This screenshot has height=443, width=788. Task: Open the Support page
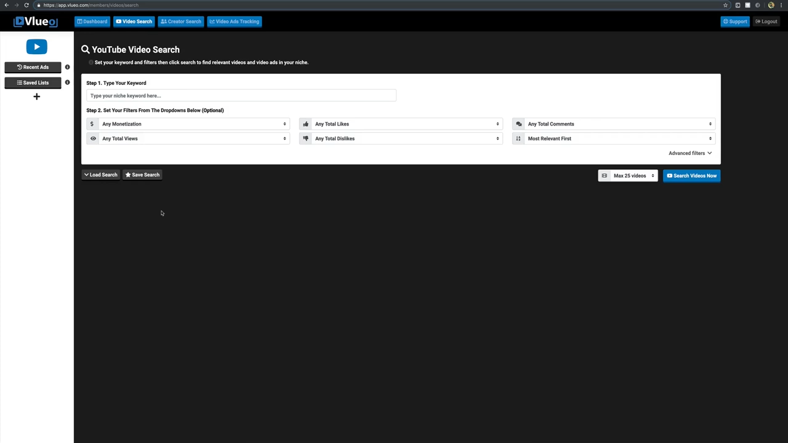point(735,22)
